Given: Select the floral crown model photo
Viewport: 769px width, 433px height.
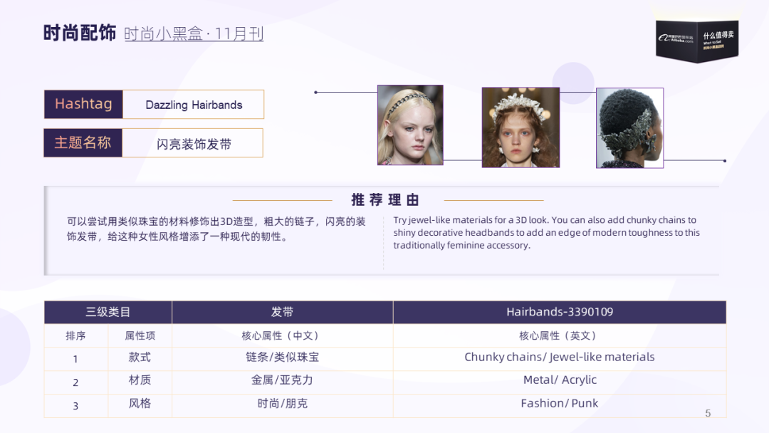Looking at the screenshot, I should [520, 127].
